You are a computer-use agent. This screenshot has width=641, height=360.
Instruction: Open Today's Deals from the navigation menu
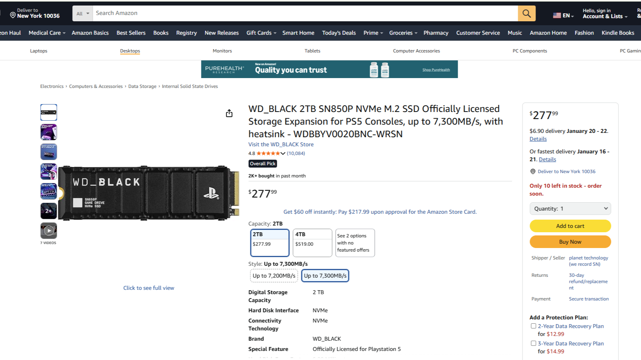pos(338,33)
